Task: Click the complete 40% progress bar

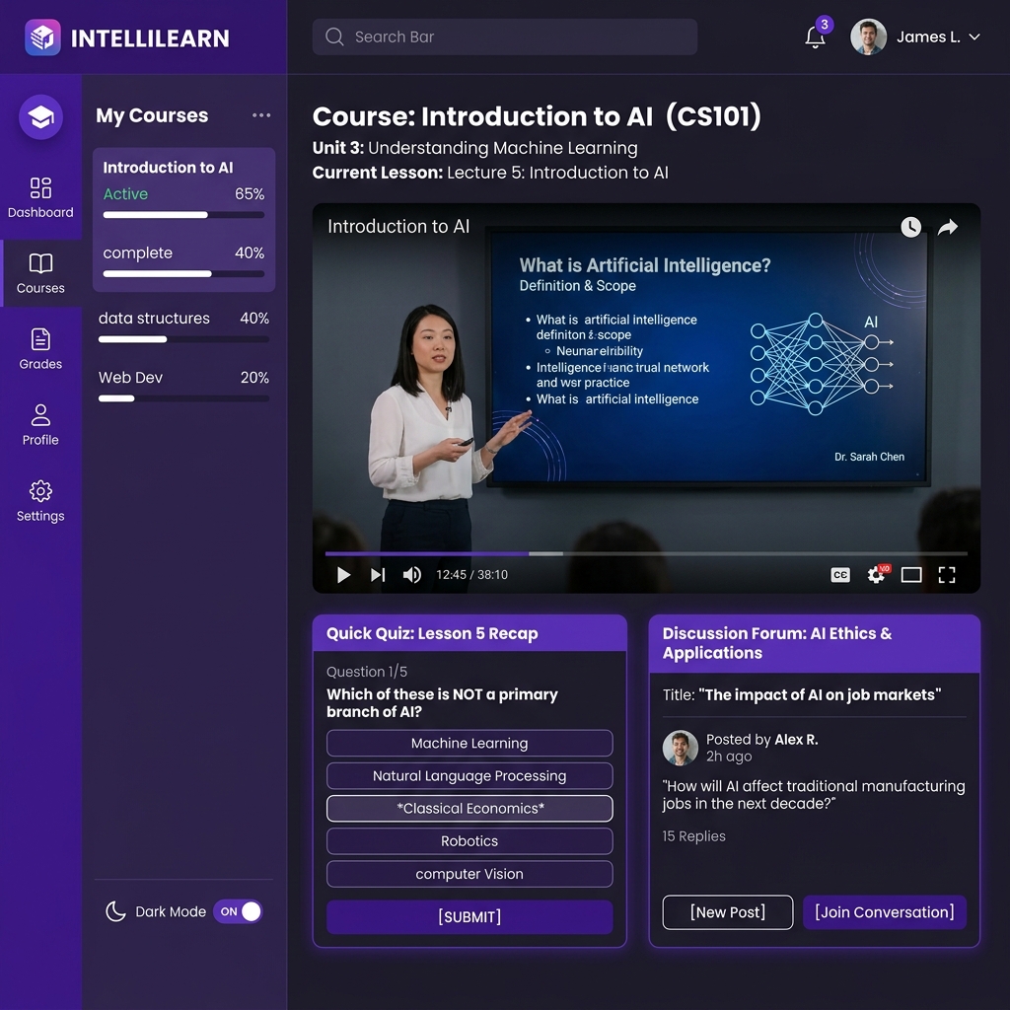Action: point(183,274)
